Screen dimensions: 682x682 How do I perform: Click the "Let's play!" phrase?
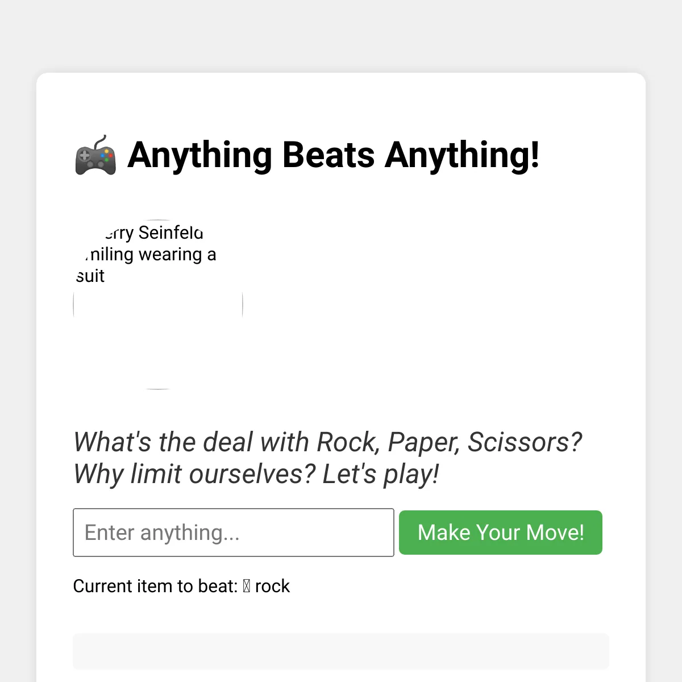click(x=381, y=474)
